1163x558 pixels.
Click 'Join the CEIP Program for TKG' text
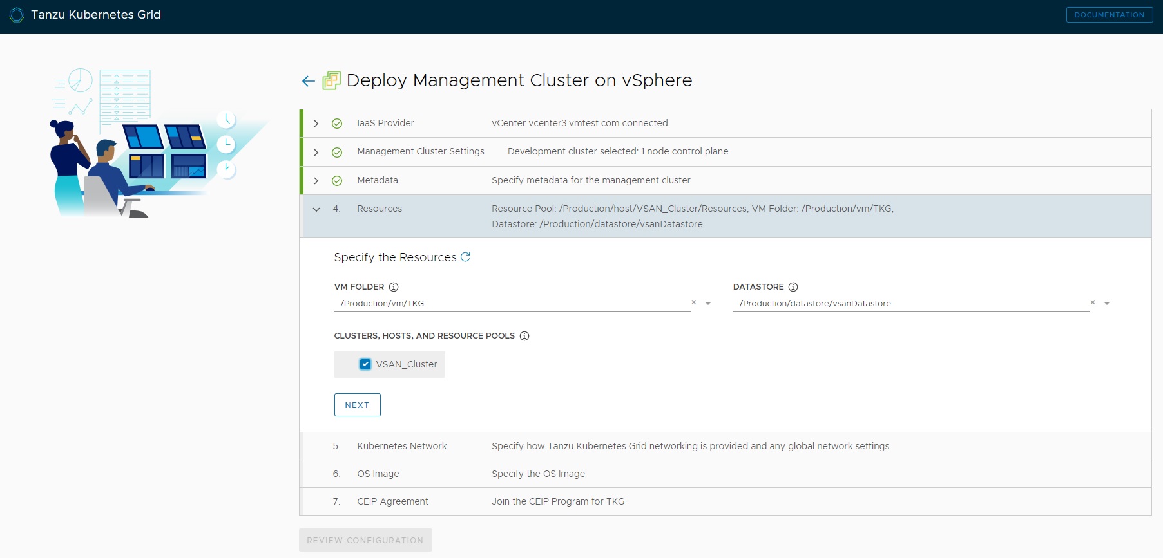tap(558, 501)
